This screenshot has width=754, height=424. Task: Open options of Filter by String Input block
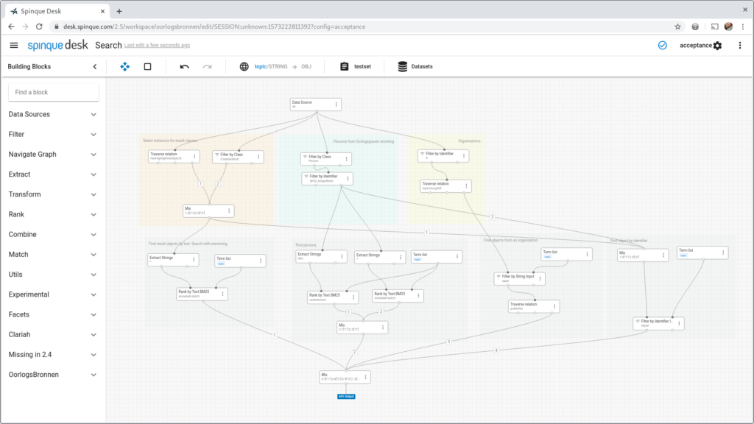click(540, 278)
